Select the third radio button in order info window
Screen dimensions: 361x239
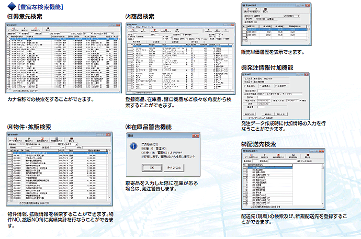pos(276,86)
